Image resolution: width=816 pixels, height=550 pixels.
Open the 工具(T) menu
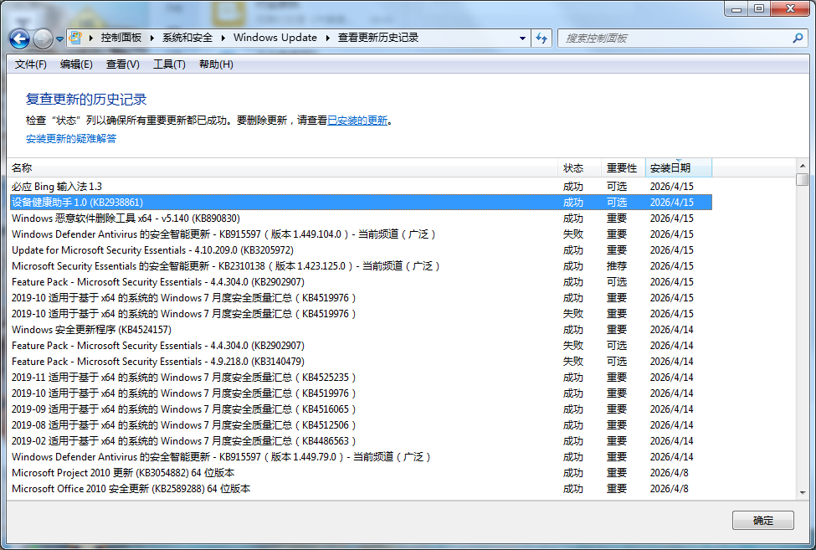tap(169, 64)
